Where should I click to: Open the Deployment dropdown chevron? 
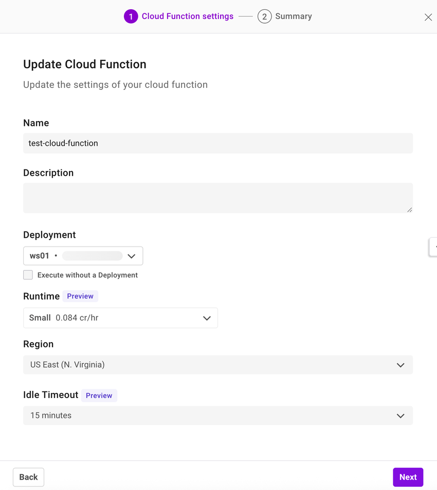tap(132, 255)
